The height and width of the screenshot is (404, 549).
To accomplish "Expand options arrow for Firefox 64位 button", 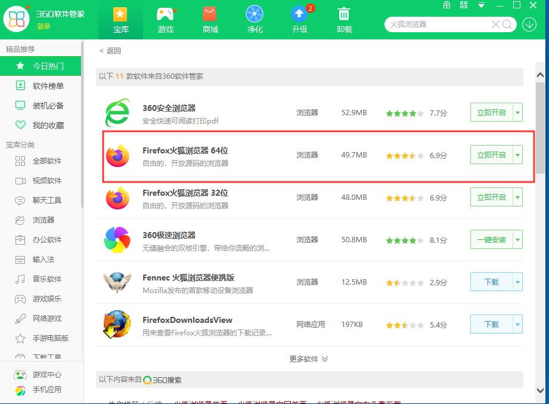I will (x=517, y=155).
